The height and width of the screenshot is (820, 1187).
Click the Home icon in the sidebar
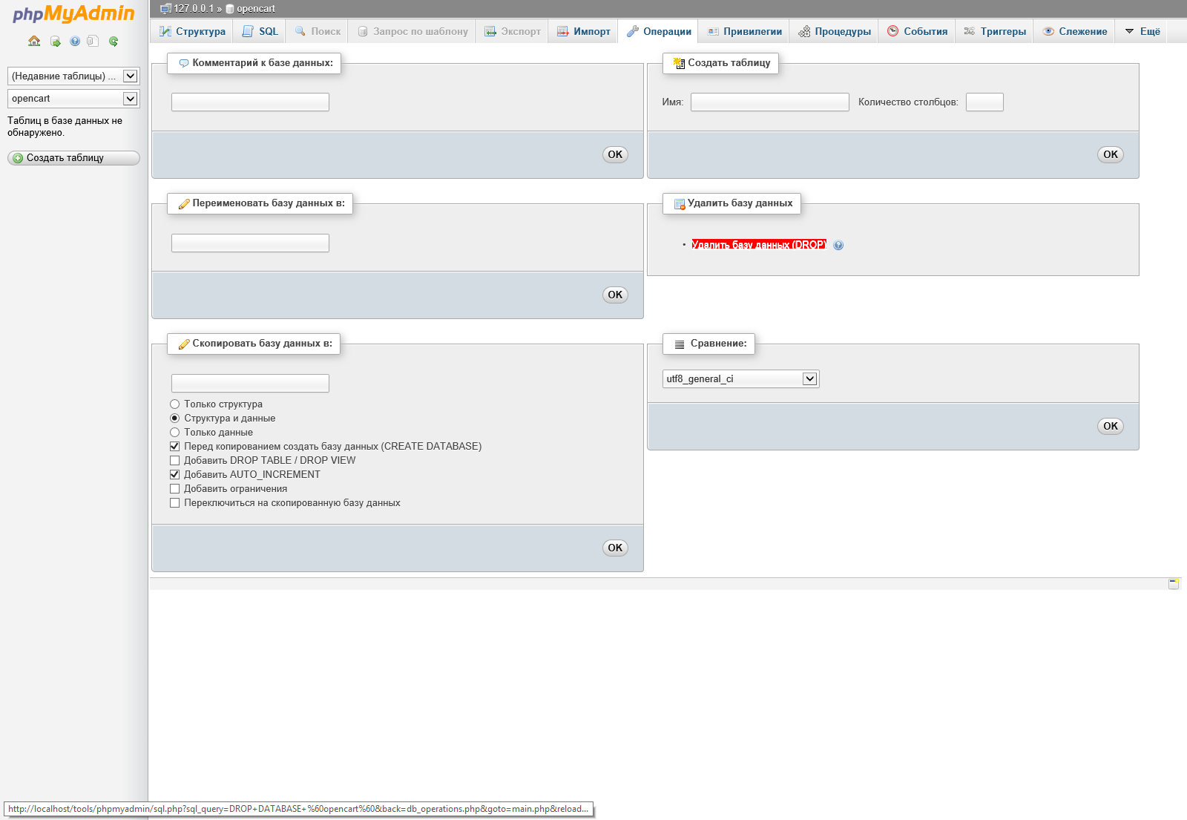click(x=34, y=42)
